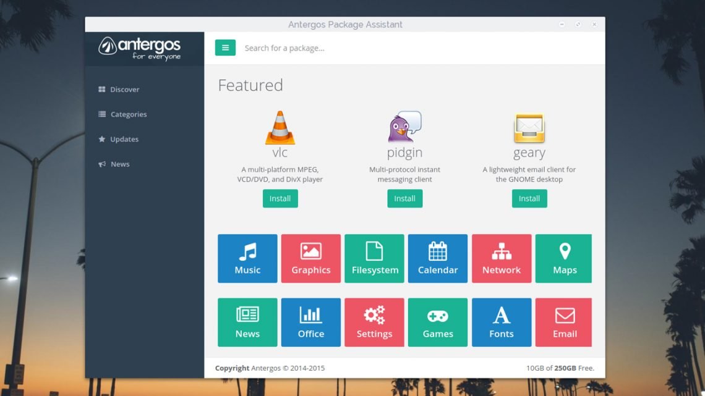Open the Updates section in sidebar

point(122,139)
